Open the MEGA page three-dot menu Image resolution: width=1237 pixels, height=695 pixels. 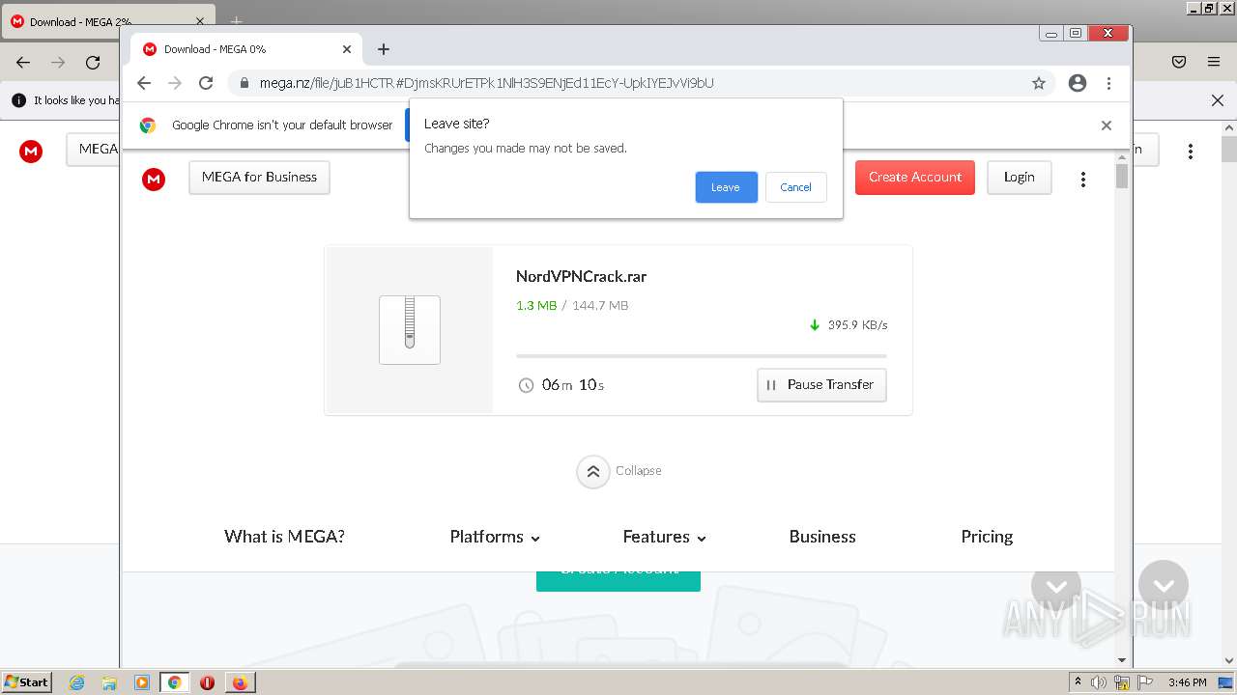(1082, 179)
